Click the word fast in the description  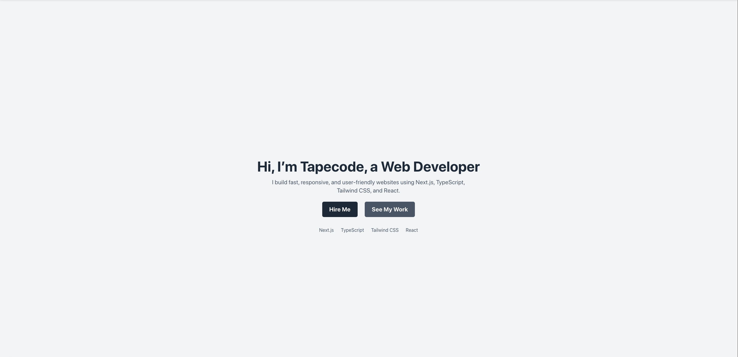tap(294, 182)
